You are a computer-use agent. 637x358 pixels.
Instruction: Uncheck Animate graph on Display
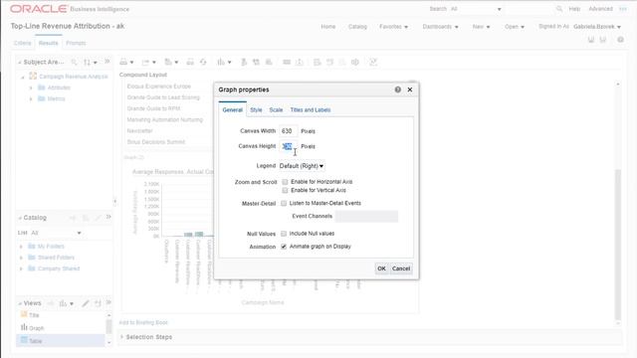pos(284,247)
